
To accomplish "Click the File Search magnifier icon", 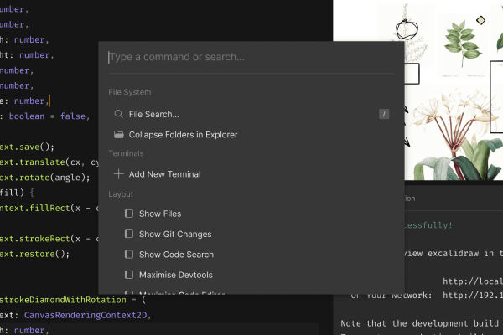I will click(x=119, y=114).
